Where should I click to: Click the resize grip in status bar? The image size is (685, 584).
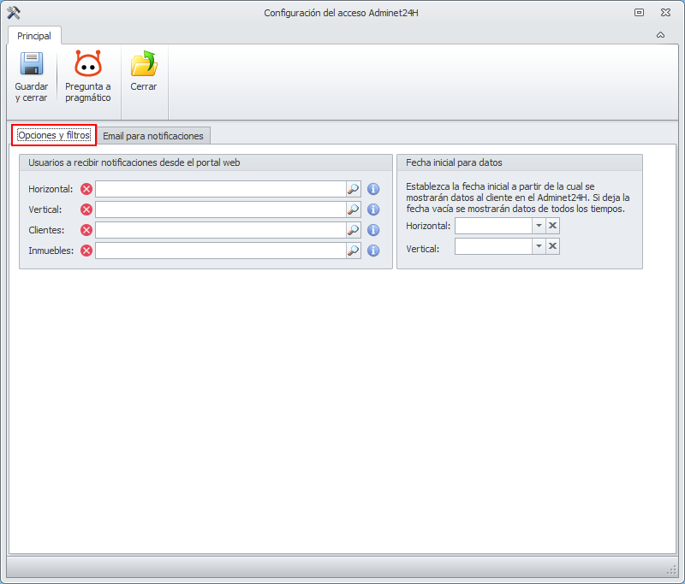tap(671, 569)
